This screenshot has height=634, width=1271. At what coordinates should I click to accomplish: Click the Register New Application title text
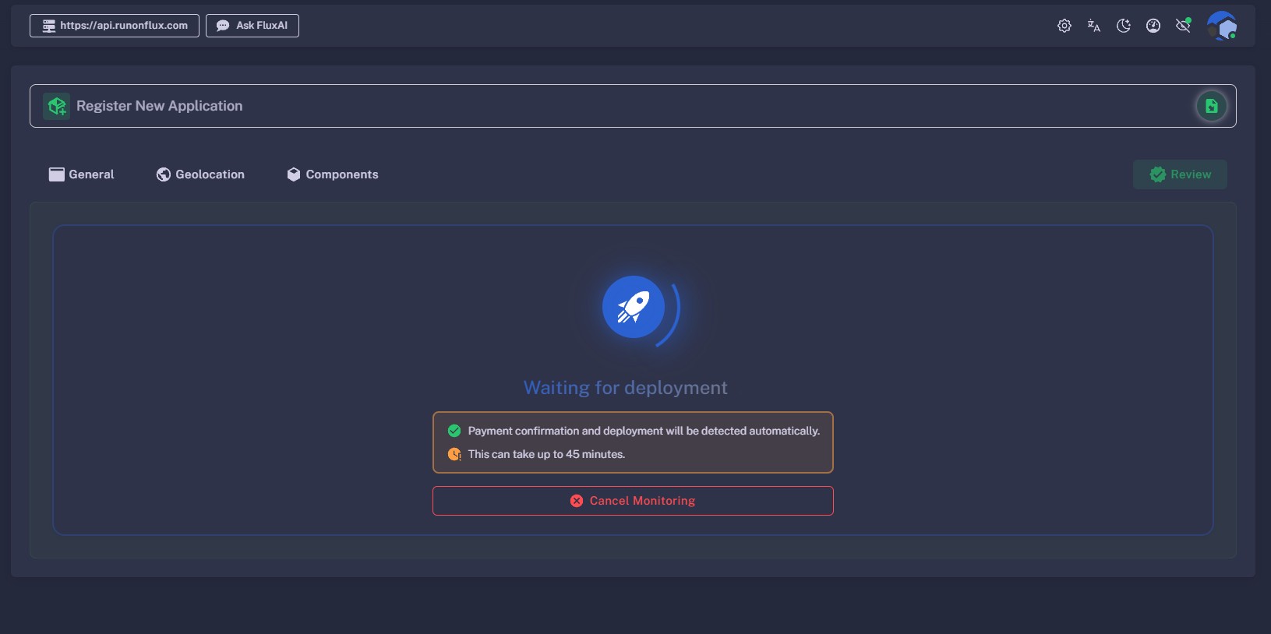click(159, 106)
